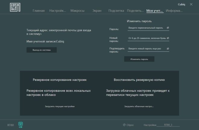Click the Epomaker logo

point(15,7)
